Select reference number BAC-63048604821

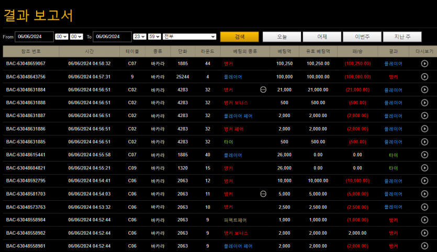[26, 168]
